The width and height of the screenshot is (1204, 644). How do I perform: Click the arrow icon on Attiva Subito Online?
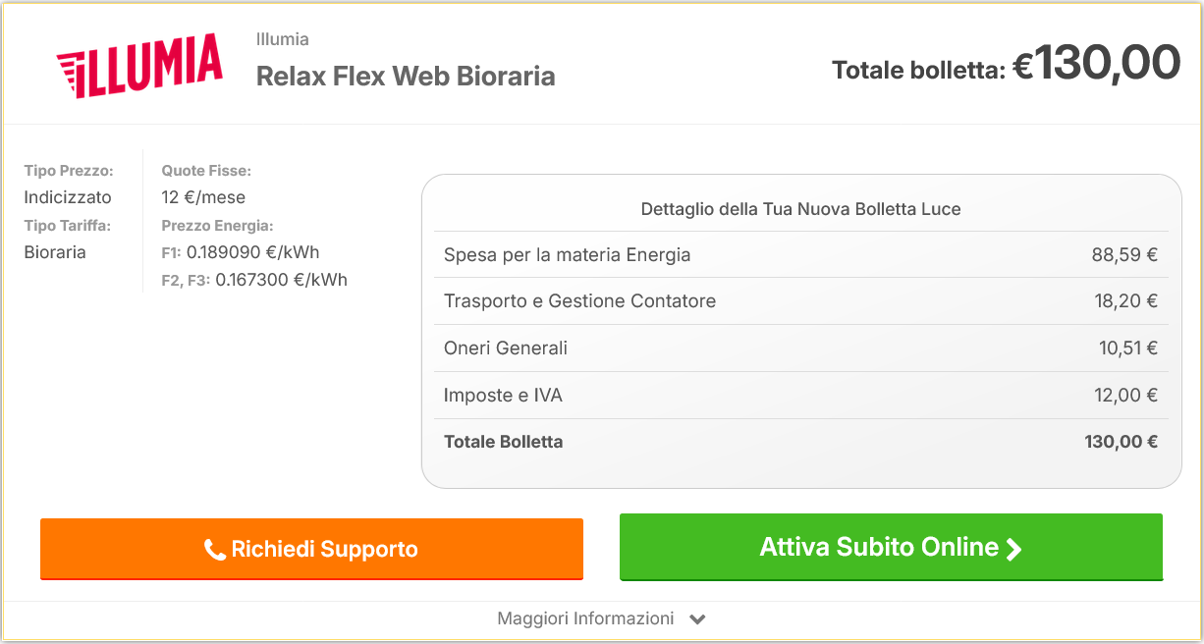pyautogui.click(x=1014, y=549)
